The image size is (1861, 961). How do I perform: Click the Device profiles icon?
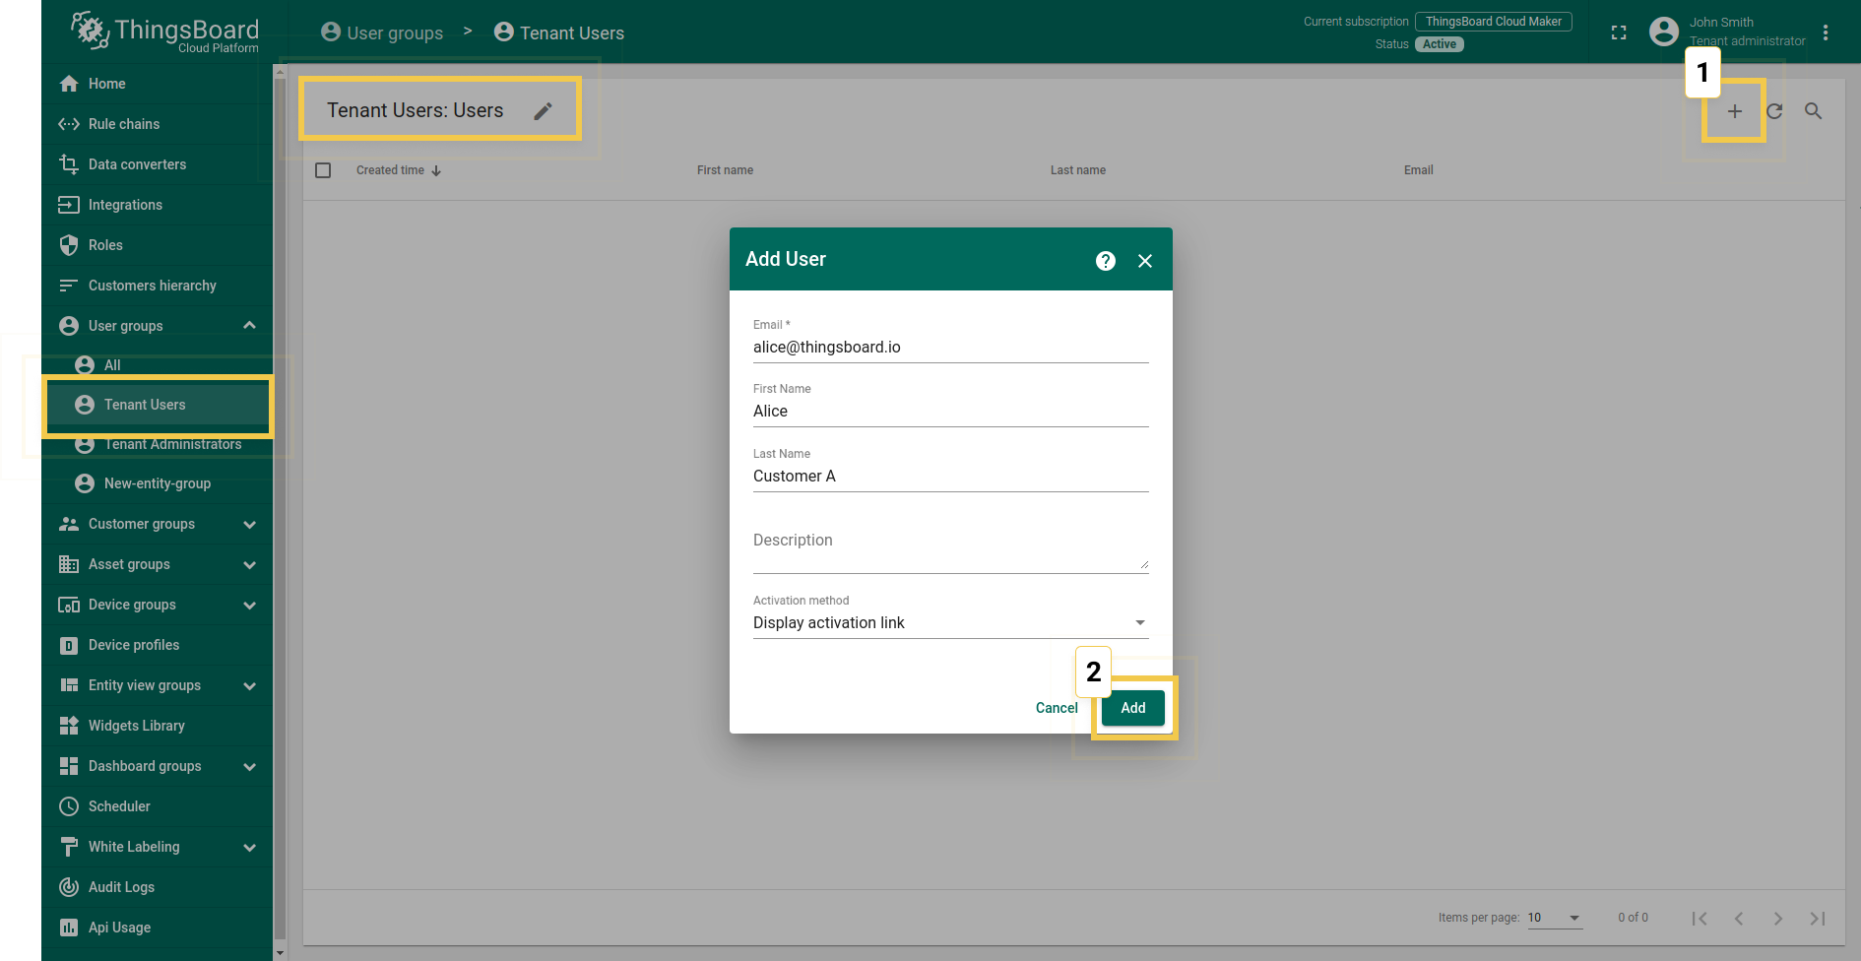point(69,646)
